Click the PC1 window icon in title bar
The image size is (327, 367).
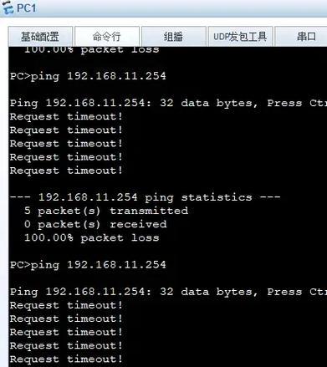(x=8, y=8)
